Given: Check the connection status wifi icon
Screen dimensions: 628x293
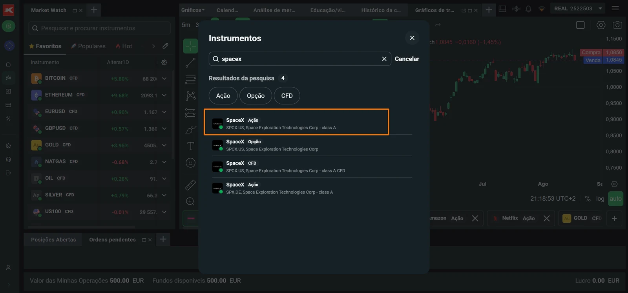Looking at the screenshot, I should 542,9.
